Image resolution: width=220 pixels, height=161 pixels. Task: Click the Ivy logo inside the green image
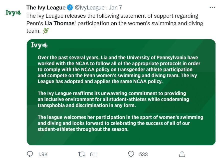[x=39, y=45]
